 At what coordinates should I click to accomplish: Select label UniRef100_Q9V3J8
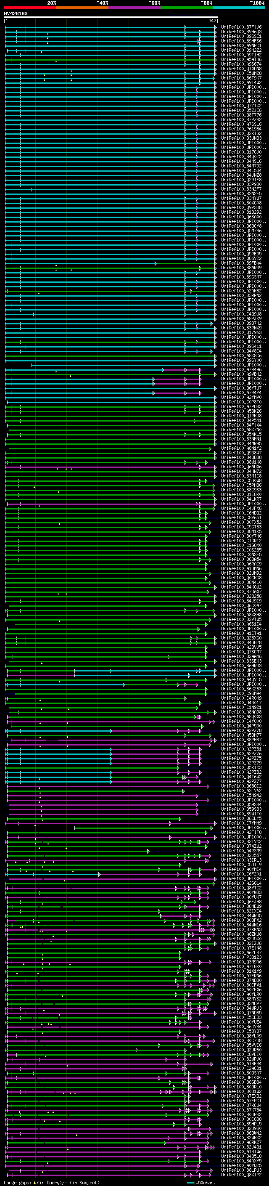(241, 208)
